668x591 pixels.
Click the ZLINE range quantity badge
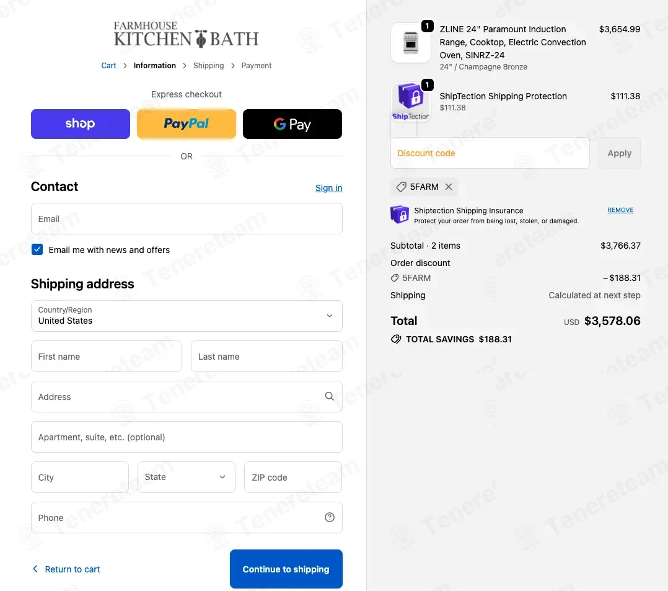pos(428,26)
